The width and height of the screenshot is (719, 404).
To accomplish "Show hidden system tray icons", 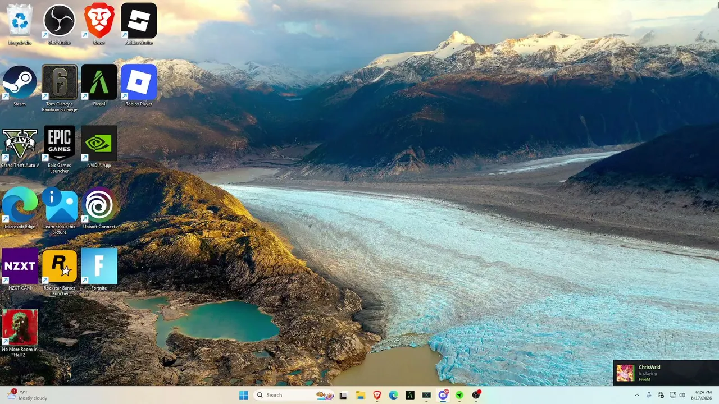I will [x=636, y=395].
